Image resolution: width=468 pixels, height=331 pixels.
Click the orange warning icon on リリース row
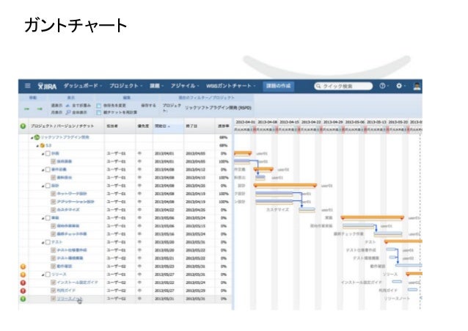click(x=23, y=274)
